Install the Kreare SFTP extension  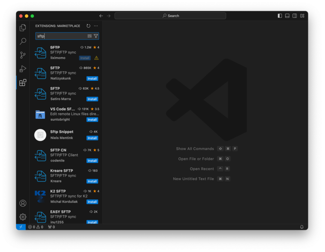(92, 181)
